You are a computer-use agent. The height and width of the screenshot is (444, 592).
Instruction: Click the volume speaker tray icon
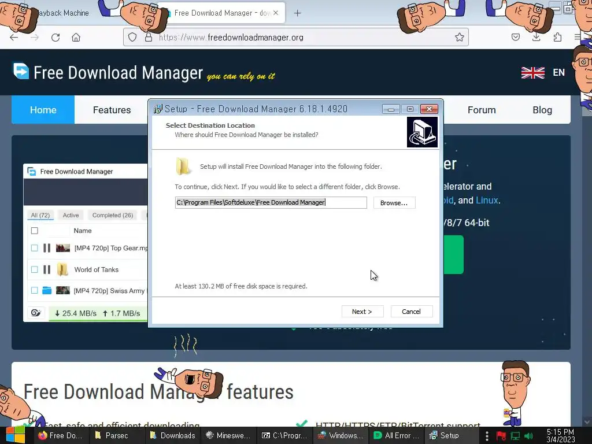click(528, 436)
